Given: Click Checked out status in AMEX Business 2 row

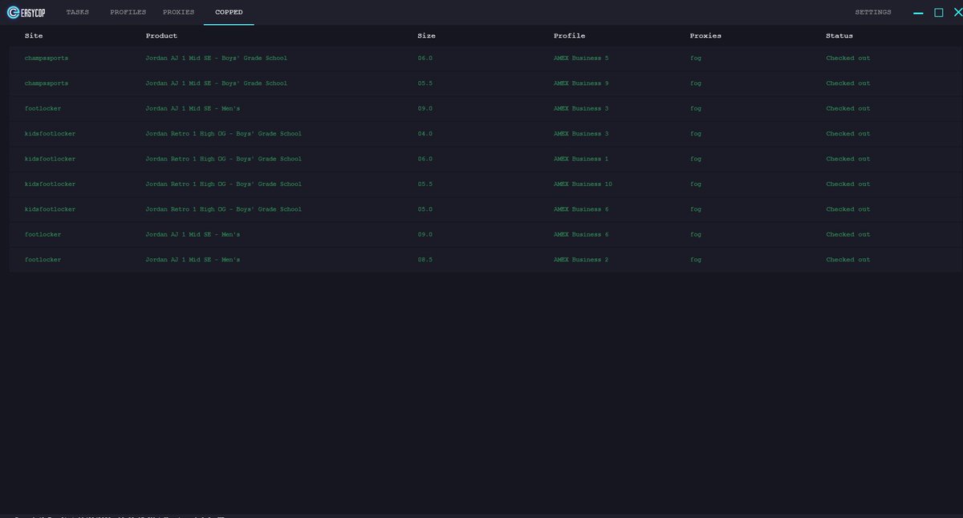Looking at the screenshot, I should point(848,260).
